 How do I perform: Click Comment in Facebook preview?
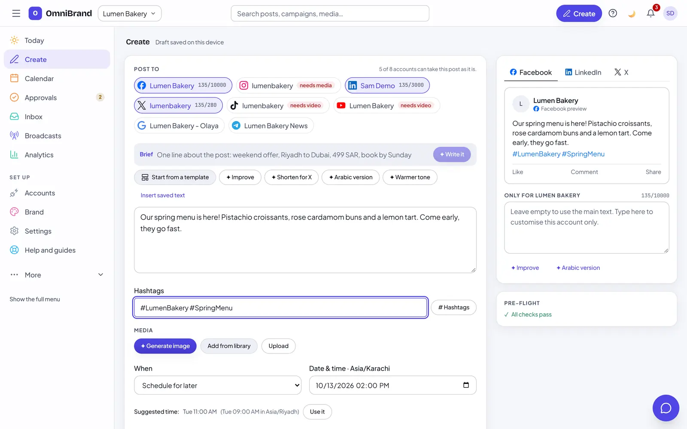(x=584, y=172)
